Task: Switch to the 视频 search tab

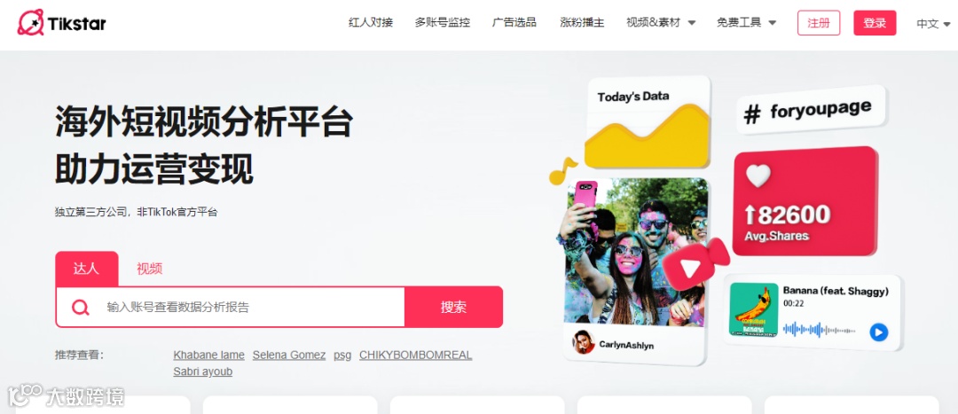Action: point(150,269)
